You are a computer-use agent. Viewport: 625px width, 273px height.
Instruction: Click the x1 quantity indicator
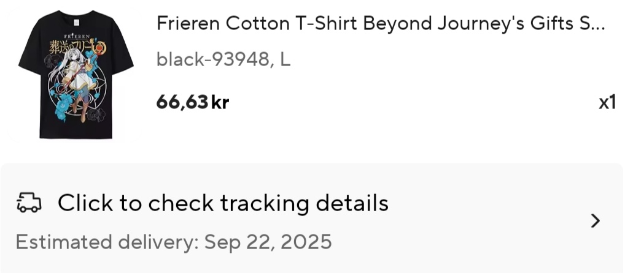click(x=607, y=102)
